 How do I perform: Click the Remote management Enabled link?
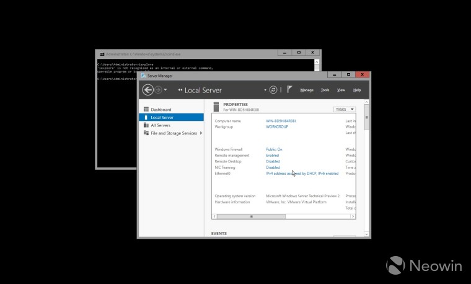click(273, 156)
